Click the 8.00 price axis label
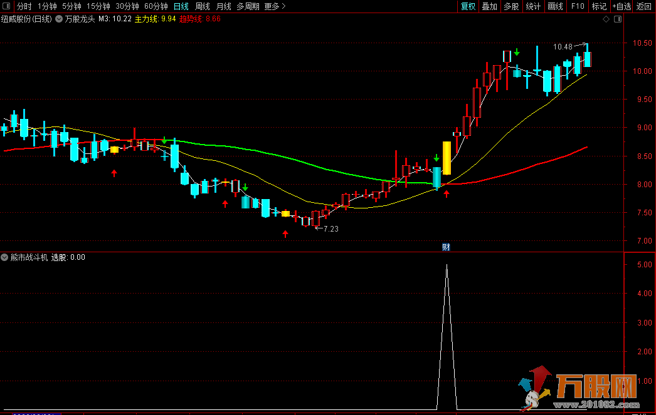 coord(644,185)
